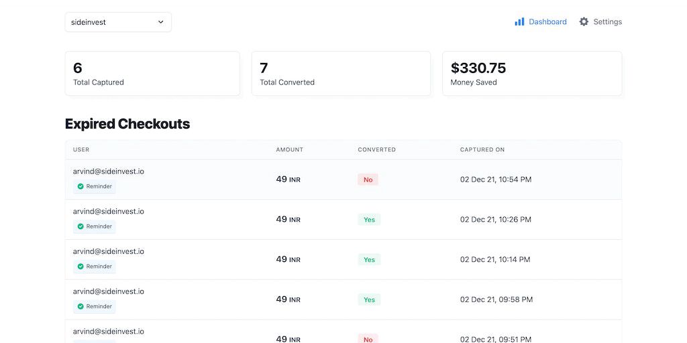Click the Captured On column header
The image size is (687, 343).
pyautogui.click(x=482, y=149)
